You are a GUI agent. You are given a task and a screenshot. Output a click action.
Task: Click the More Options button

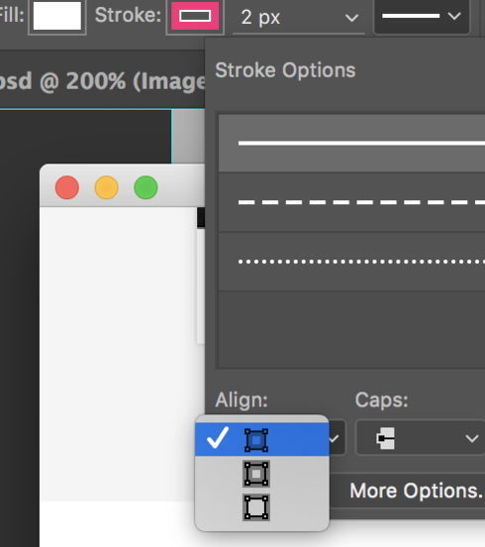[416, 491]
